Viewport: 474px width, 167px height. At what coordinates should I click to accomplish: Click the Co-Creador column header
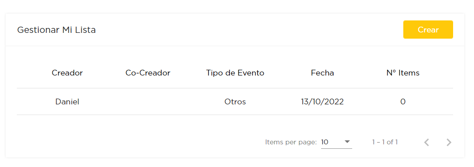click(x=148, y=73)
